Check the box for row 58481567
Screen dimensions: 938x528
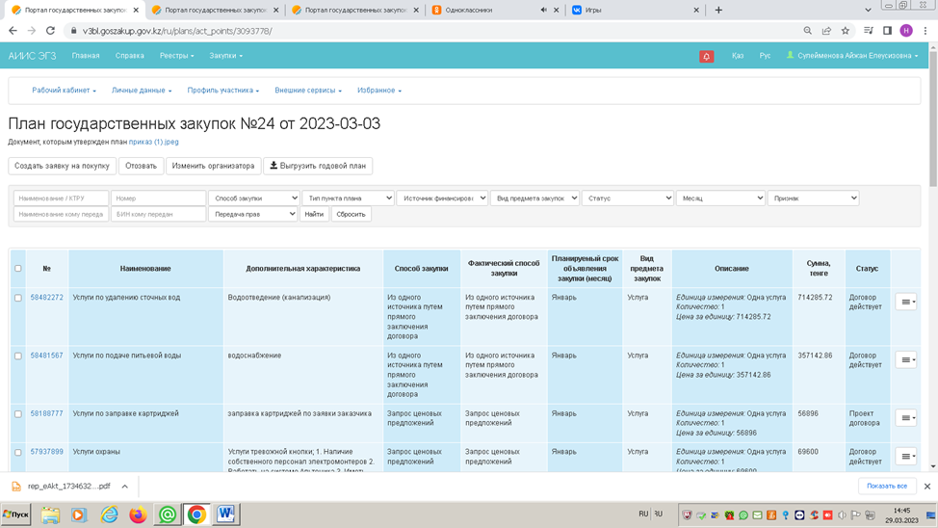tap(18, 356)
